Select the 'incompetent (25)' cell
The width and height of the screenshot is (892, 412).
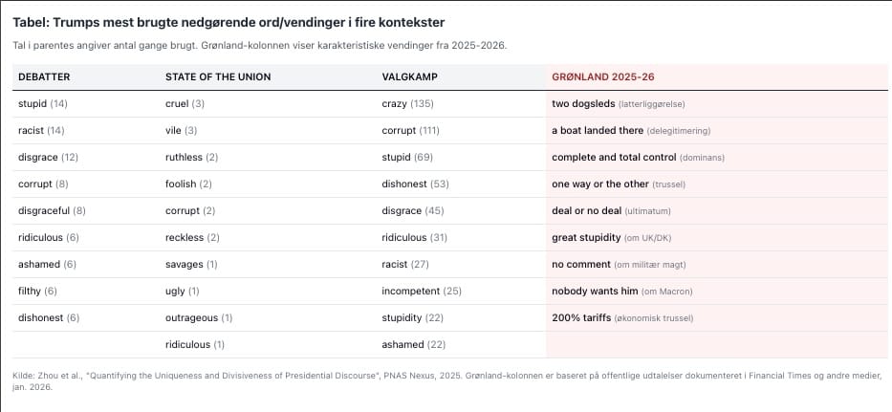tap(422, 291)
